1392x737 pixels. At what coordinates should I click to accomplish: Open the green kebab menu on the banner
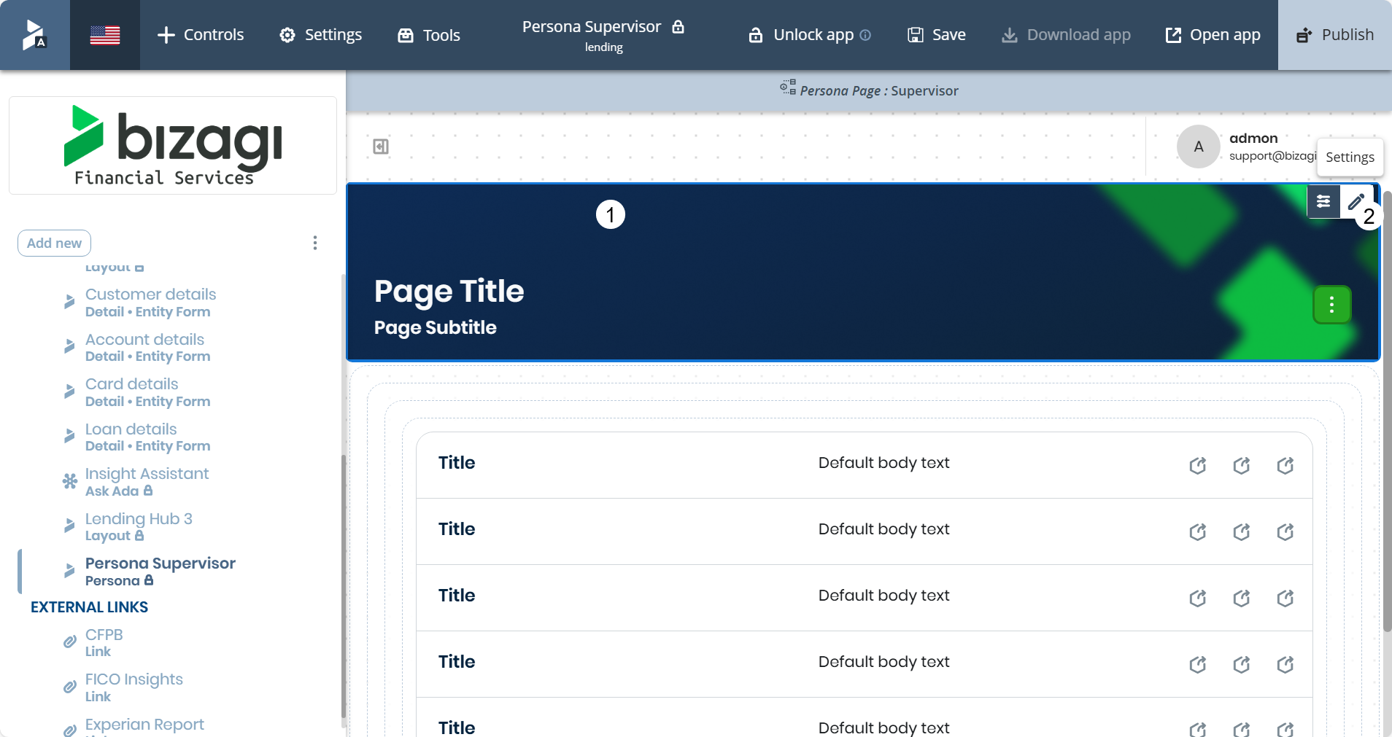coord(1331,305)
